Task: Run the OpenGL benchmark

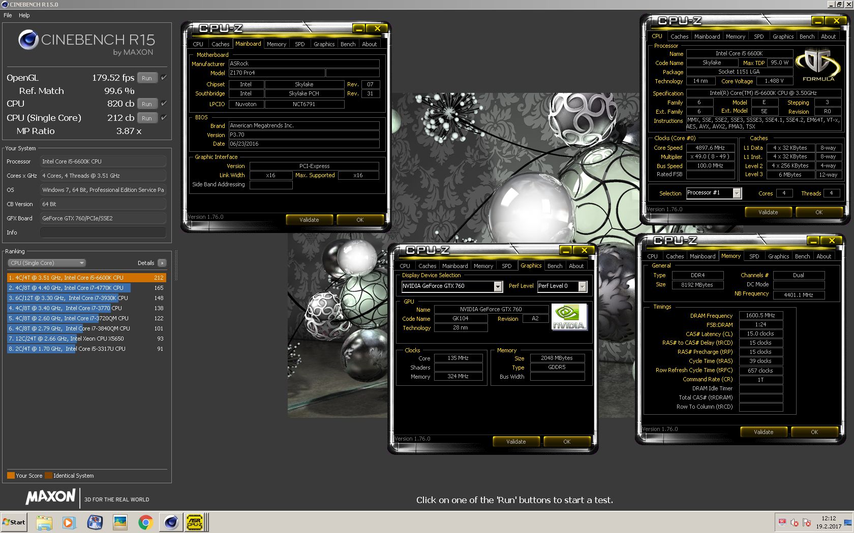Action: (x=147, y=78)
